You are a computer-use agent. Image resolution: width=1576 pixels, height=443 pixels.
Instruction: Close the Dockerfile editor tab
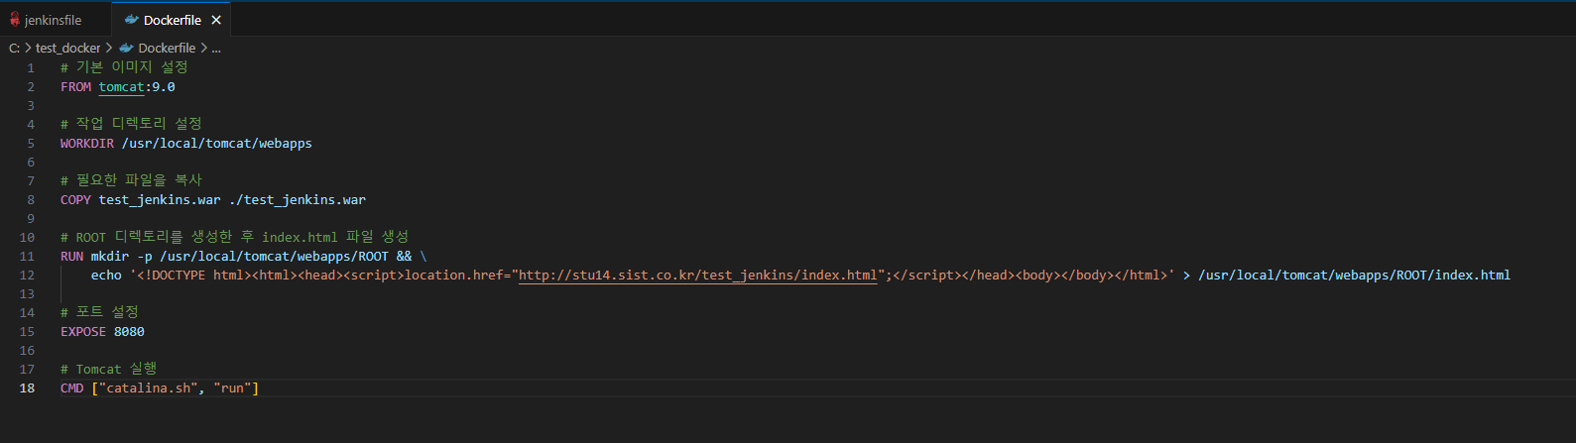point(216,20)
